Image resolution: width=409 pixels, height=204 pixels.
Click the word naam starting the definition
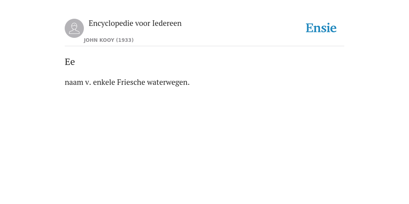tap(74, 82)
